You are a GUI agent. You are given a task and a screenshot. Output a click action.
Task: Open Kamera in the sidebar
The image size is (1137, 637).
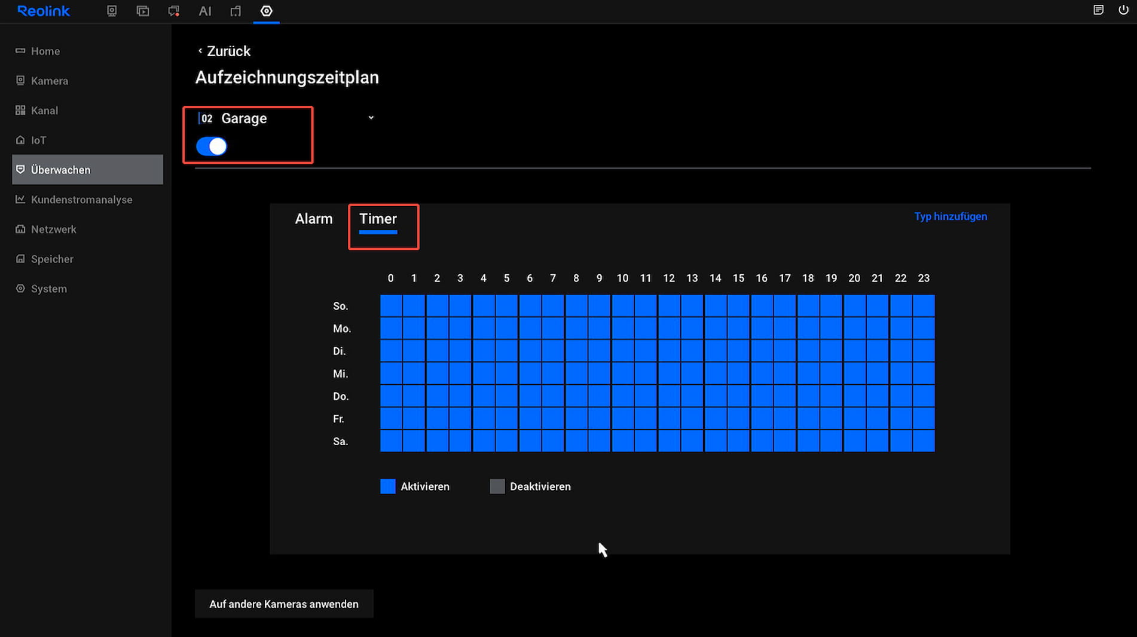pos(87,81)
